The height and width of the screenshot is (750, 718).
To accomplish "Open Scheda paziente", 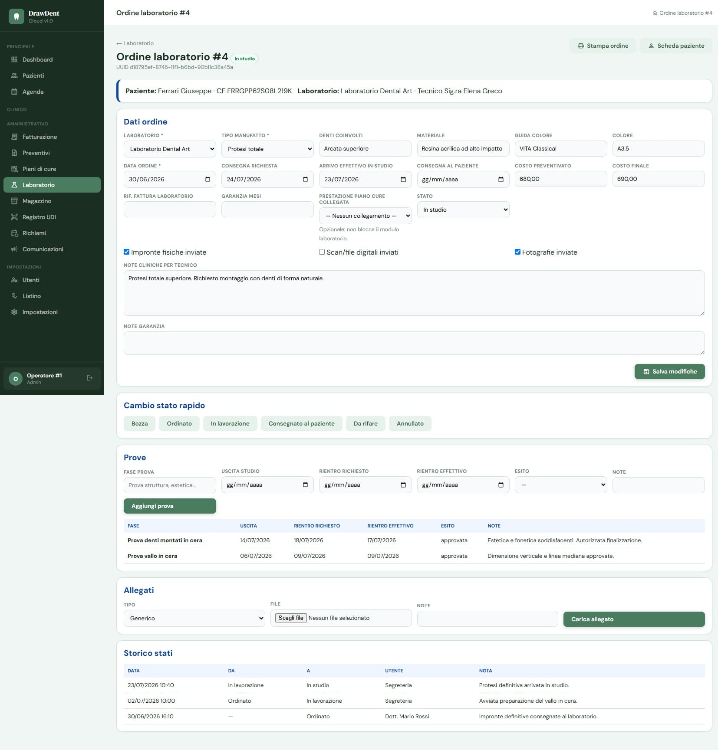I will click(x=676, y=46).
